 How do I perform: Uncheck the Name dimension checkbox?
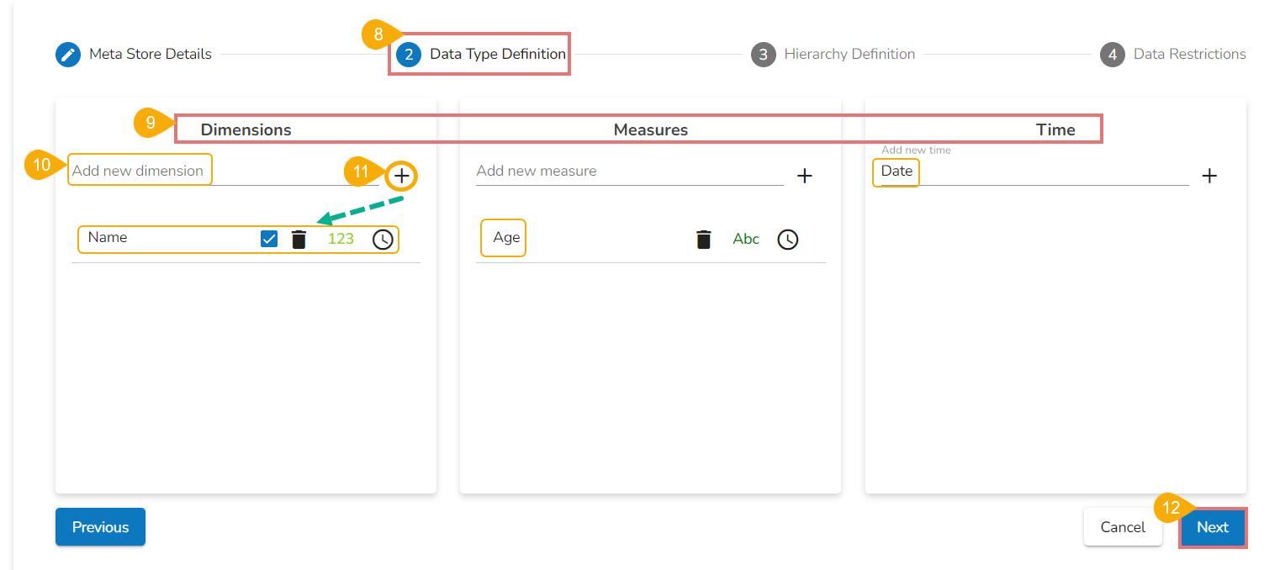pos(269,239)
